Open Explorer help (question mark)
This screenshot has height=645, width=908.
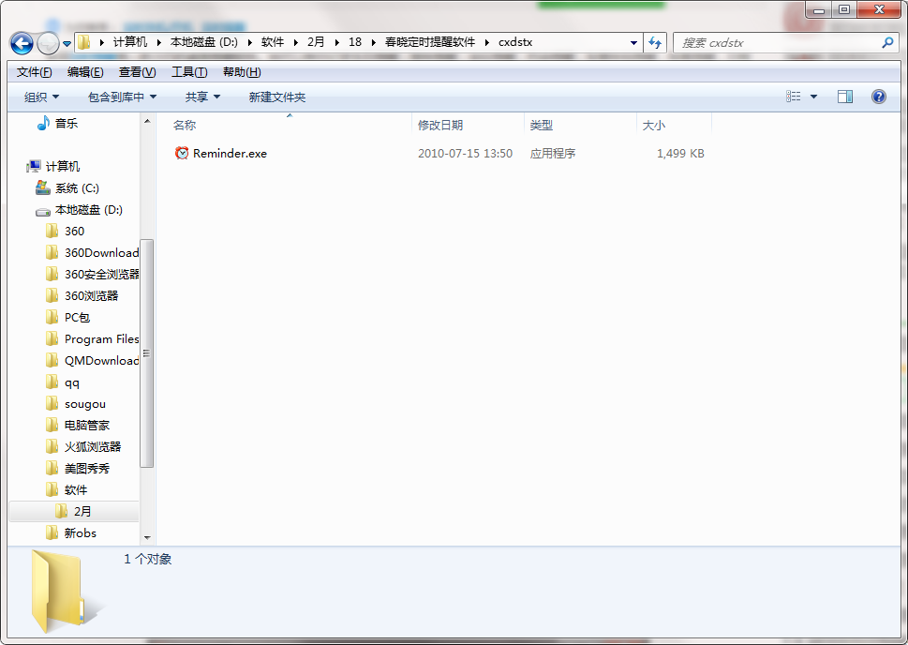tap(878, 97)
